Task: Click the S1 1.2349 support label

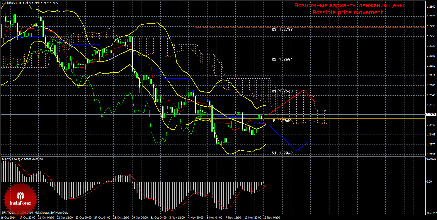Action: click(x=282, y=153)
